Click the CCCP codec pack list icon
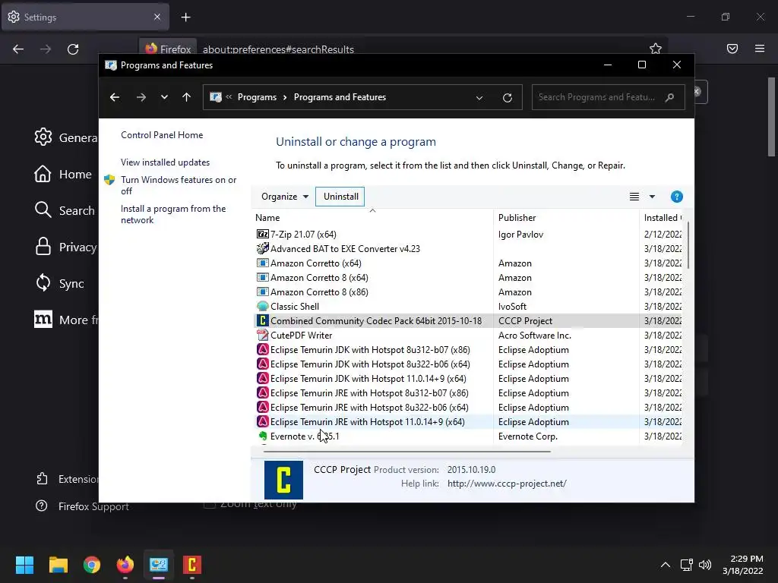The height and width of the screenshot is (583, 778). [x=262, y=321]
